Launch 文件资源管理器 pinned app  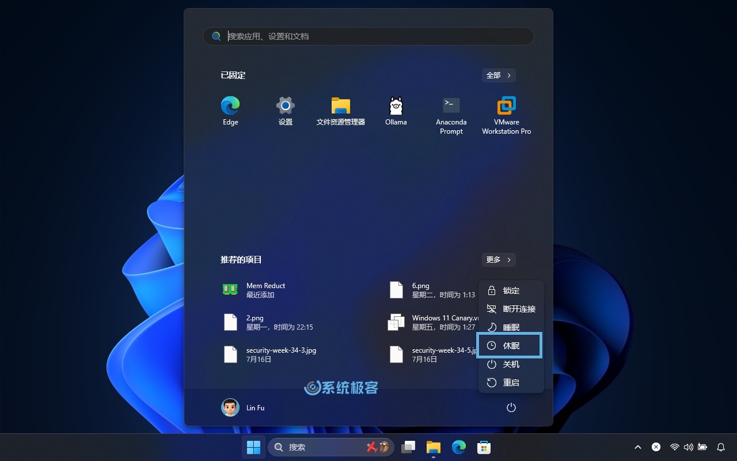(341, 111)
